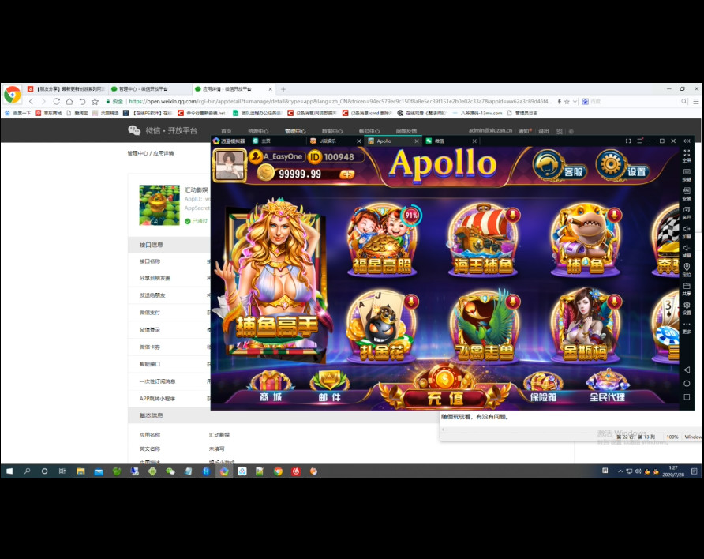704x559 pixels.
Task: Open the 客服 customer service icon
Action: point(559,166)
